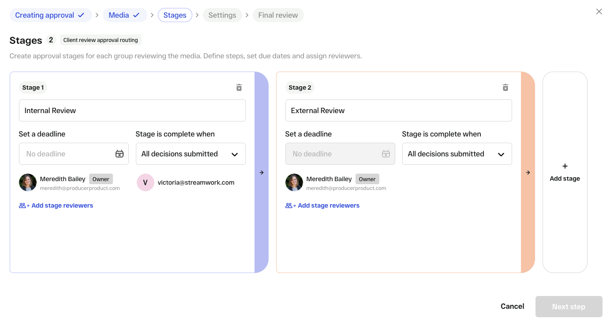Screen dimensions: 614x330
Task: Delete Stage 1 with trash icon
Action: [x=239, y=87]
